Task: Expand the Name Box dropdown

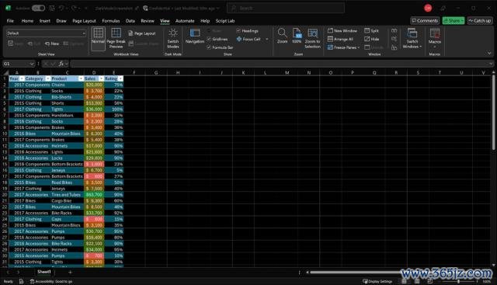Action: pos(31,64)
